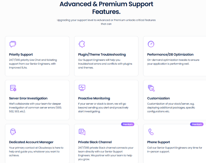Click the Private Slack Channel message icon
Screen dimensions: 206x163
pos(82,132)
